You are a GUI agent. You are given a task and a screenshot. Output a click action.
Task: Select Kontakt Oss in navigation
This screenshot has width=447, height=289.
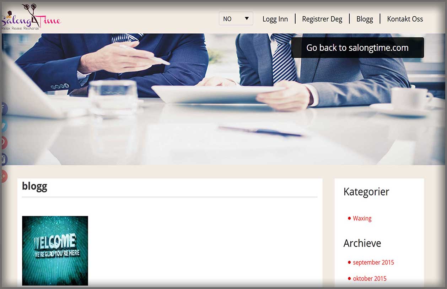pos(405,19)
